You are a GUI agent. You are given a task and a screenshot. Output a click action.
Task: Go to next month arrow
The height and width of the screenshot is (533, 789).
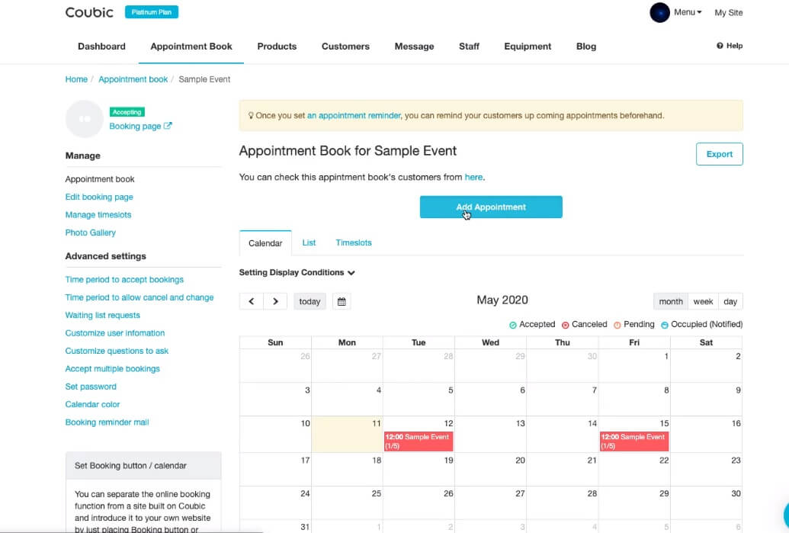click(275, 301)
